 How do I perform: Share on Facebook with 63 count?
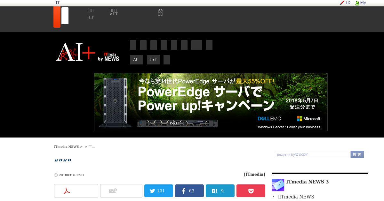coord(189,191)
